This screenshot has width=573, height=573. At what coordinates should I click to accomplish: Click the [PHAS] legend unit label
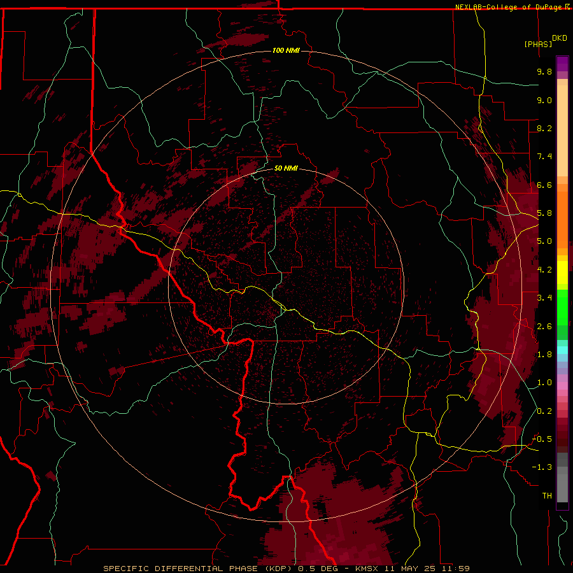(538, 44)
